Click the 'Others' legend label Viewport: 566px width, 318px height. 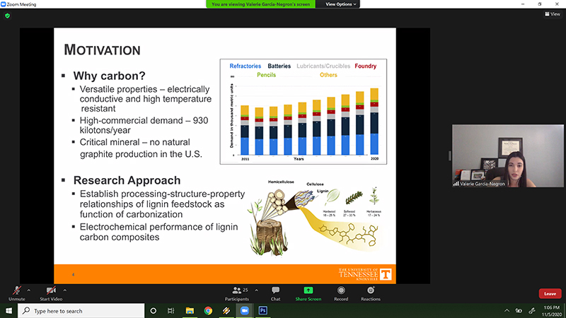[328, 75]
